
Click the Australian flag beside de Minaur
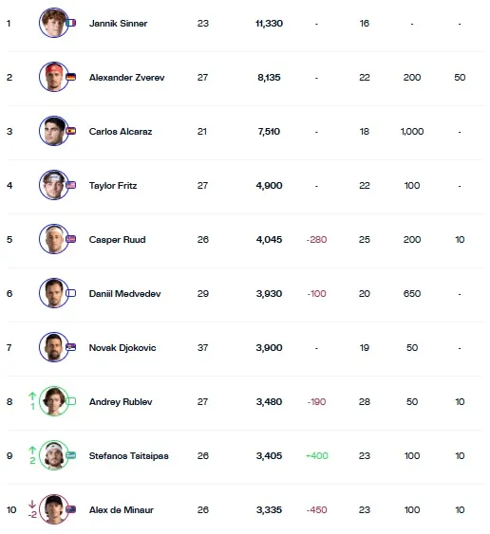pos(70,509)
